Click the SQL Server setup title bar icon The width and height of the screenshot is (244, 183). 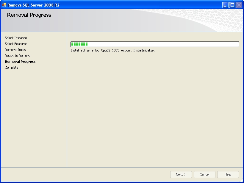point(4,5)
